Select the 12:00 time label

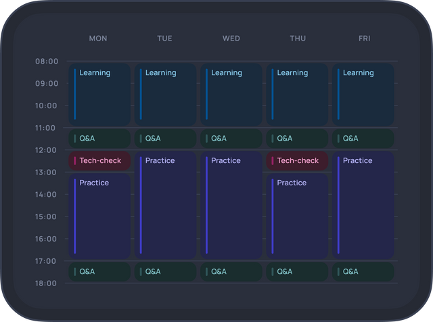tap(47, 150)
